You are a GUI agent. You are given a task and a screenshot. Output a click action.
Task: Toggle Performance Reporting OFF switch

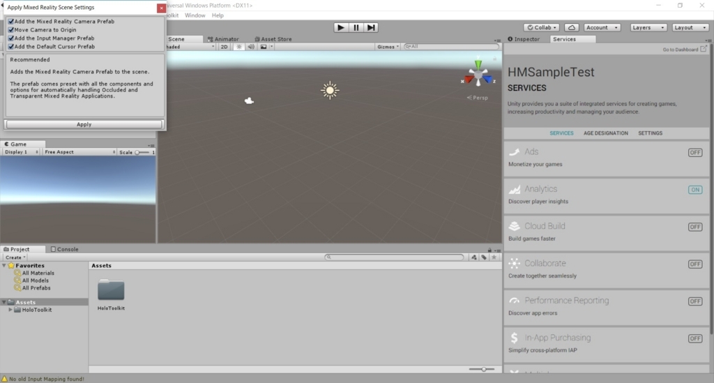tap(695, 301)
